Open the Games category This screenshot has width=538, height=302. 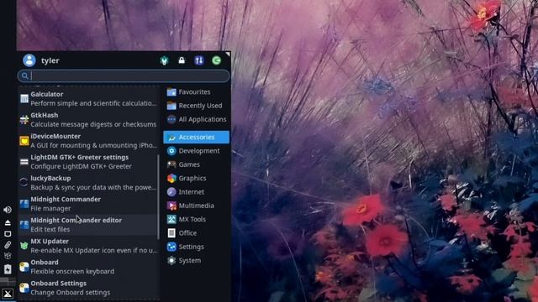click(x=196, y=164)
